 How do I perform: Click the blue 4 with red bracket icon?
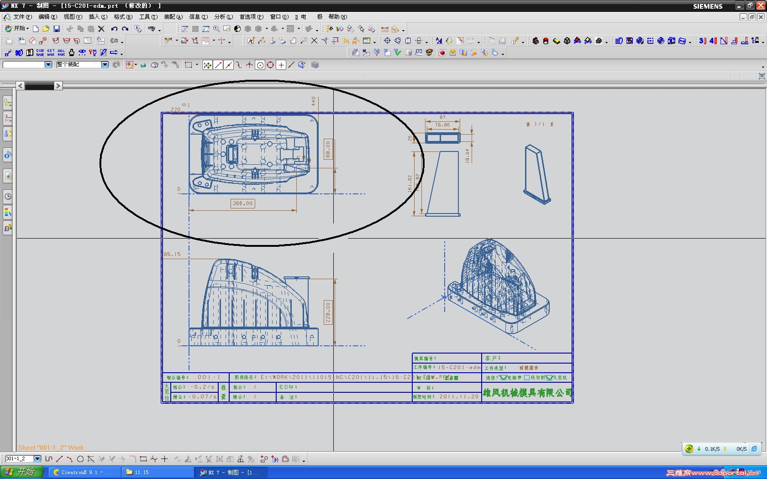(x=713, y=41)
